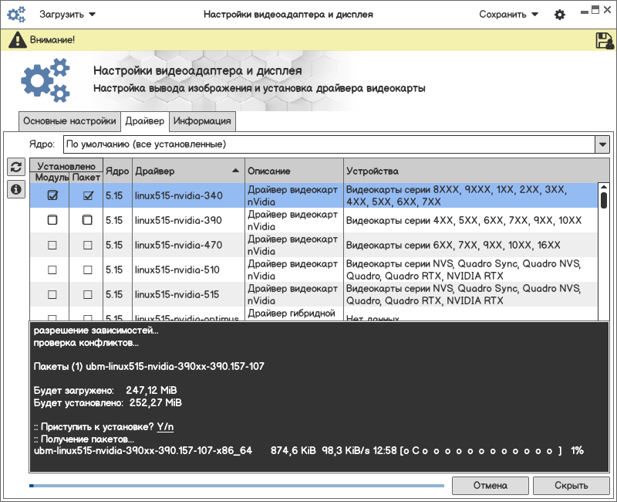The width and height of the screenshot is (617, 502).
Task: Enable Модуль checkbox for linux515-nvidia-470
Action: [52, 246]
